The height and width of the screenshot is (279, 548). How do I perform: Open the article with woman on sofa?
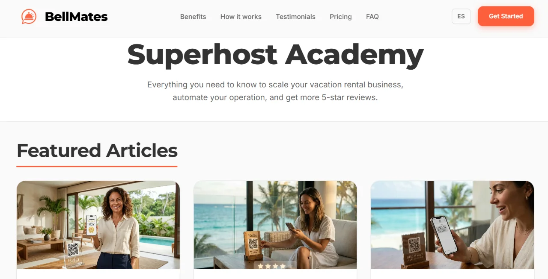(x=275, y=225)
